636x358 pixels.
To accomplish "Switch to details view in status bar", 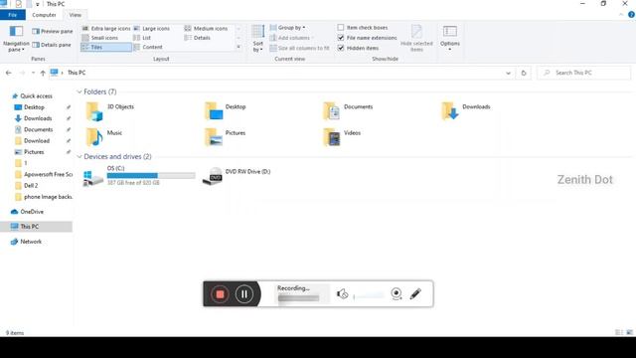I will (619, 332).
